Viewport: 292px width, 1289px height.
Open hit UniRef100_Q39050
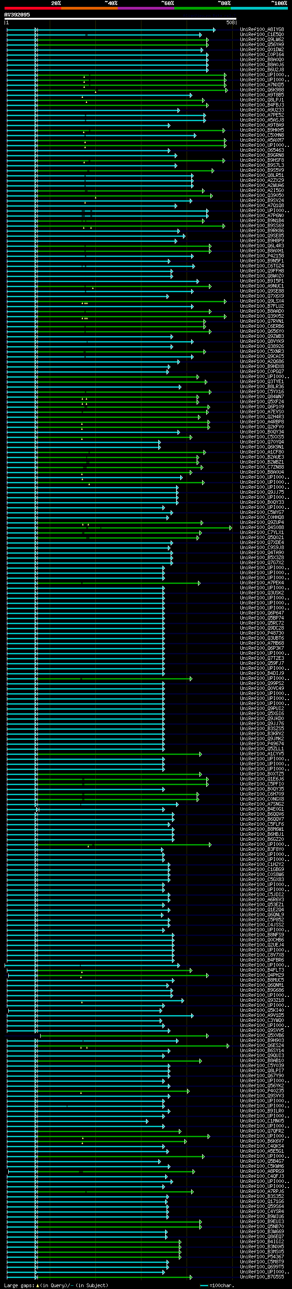(x=262, y=196)
